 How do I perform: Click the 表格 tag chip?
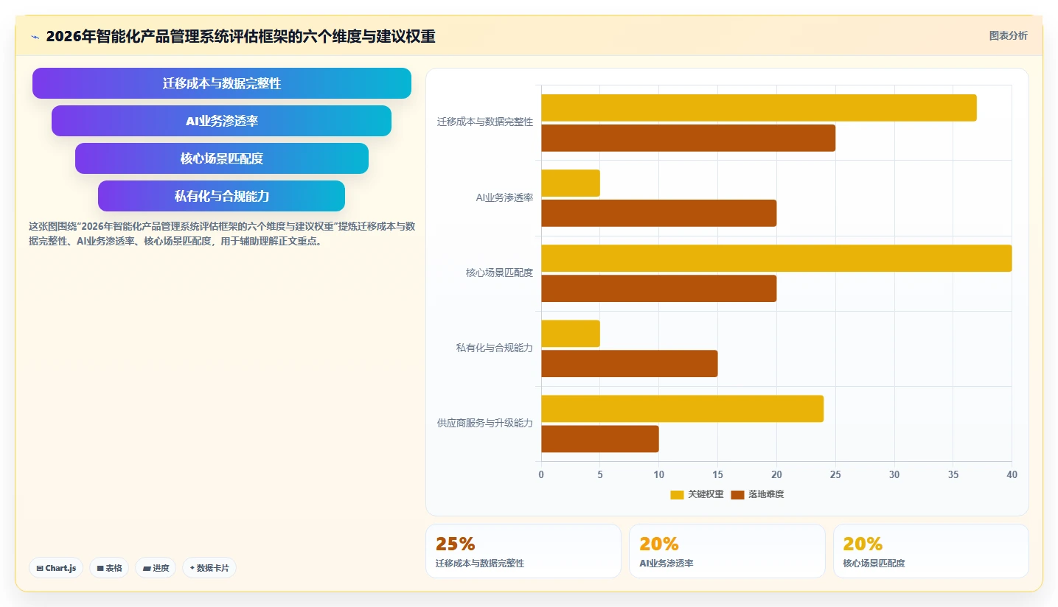109,568
